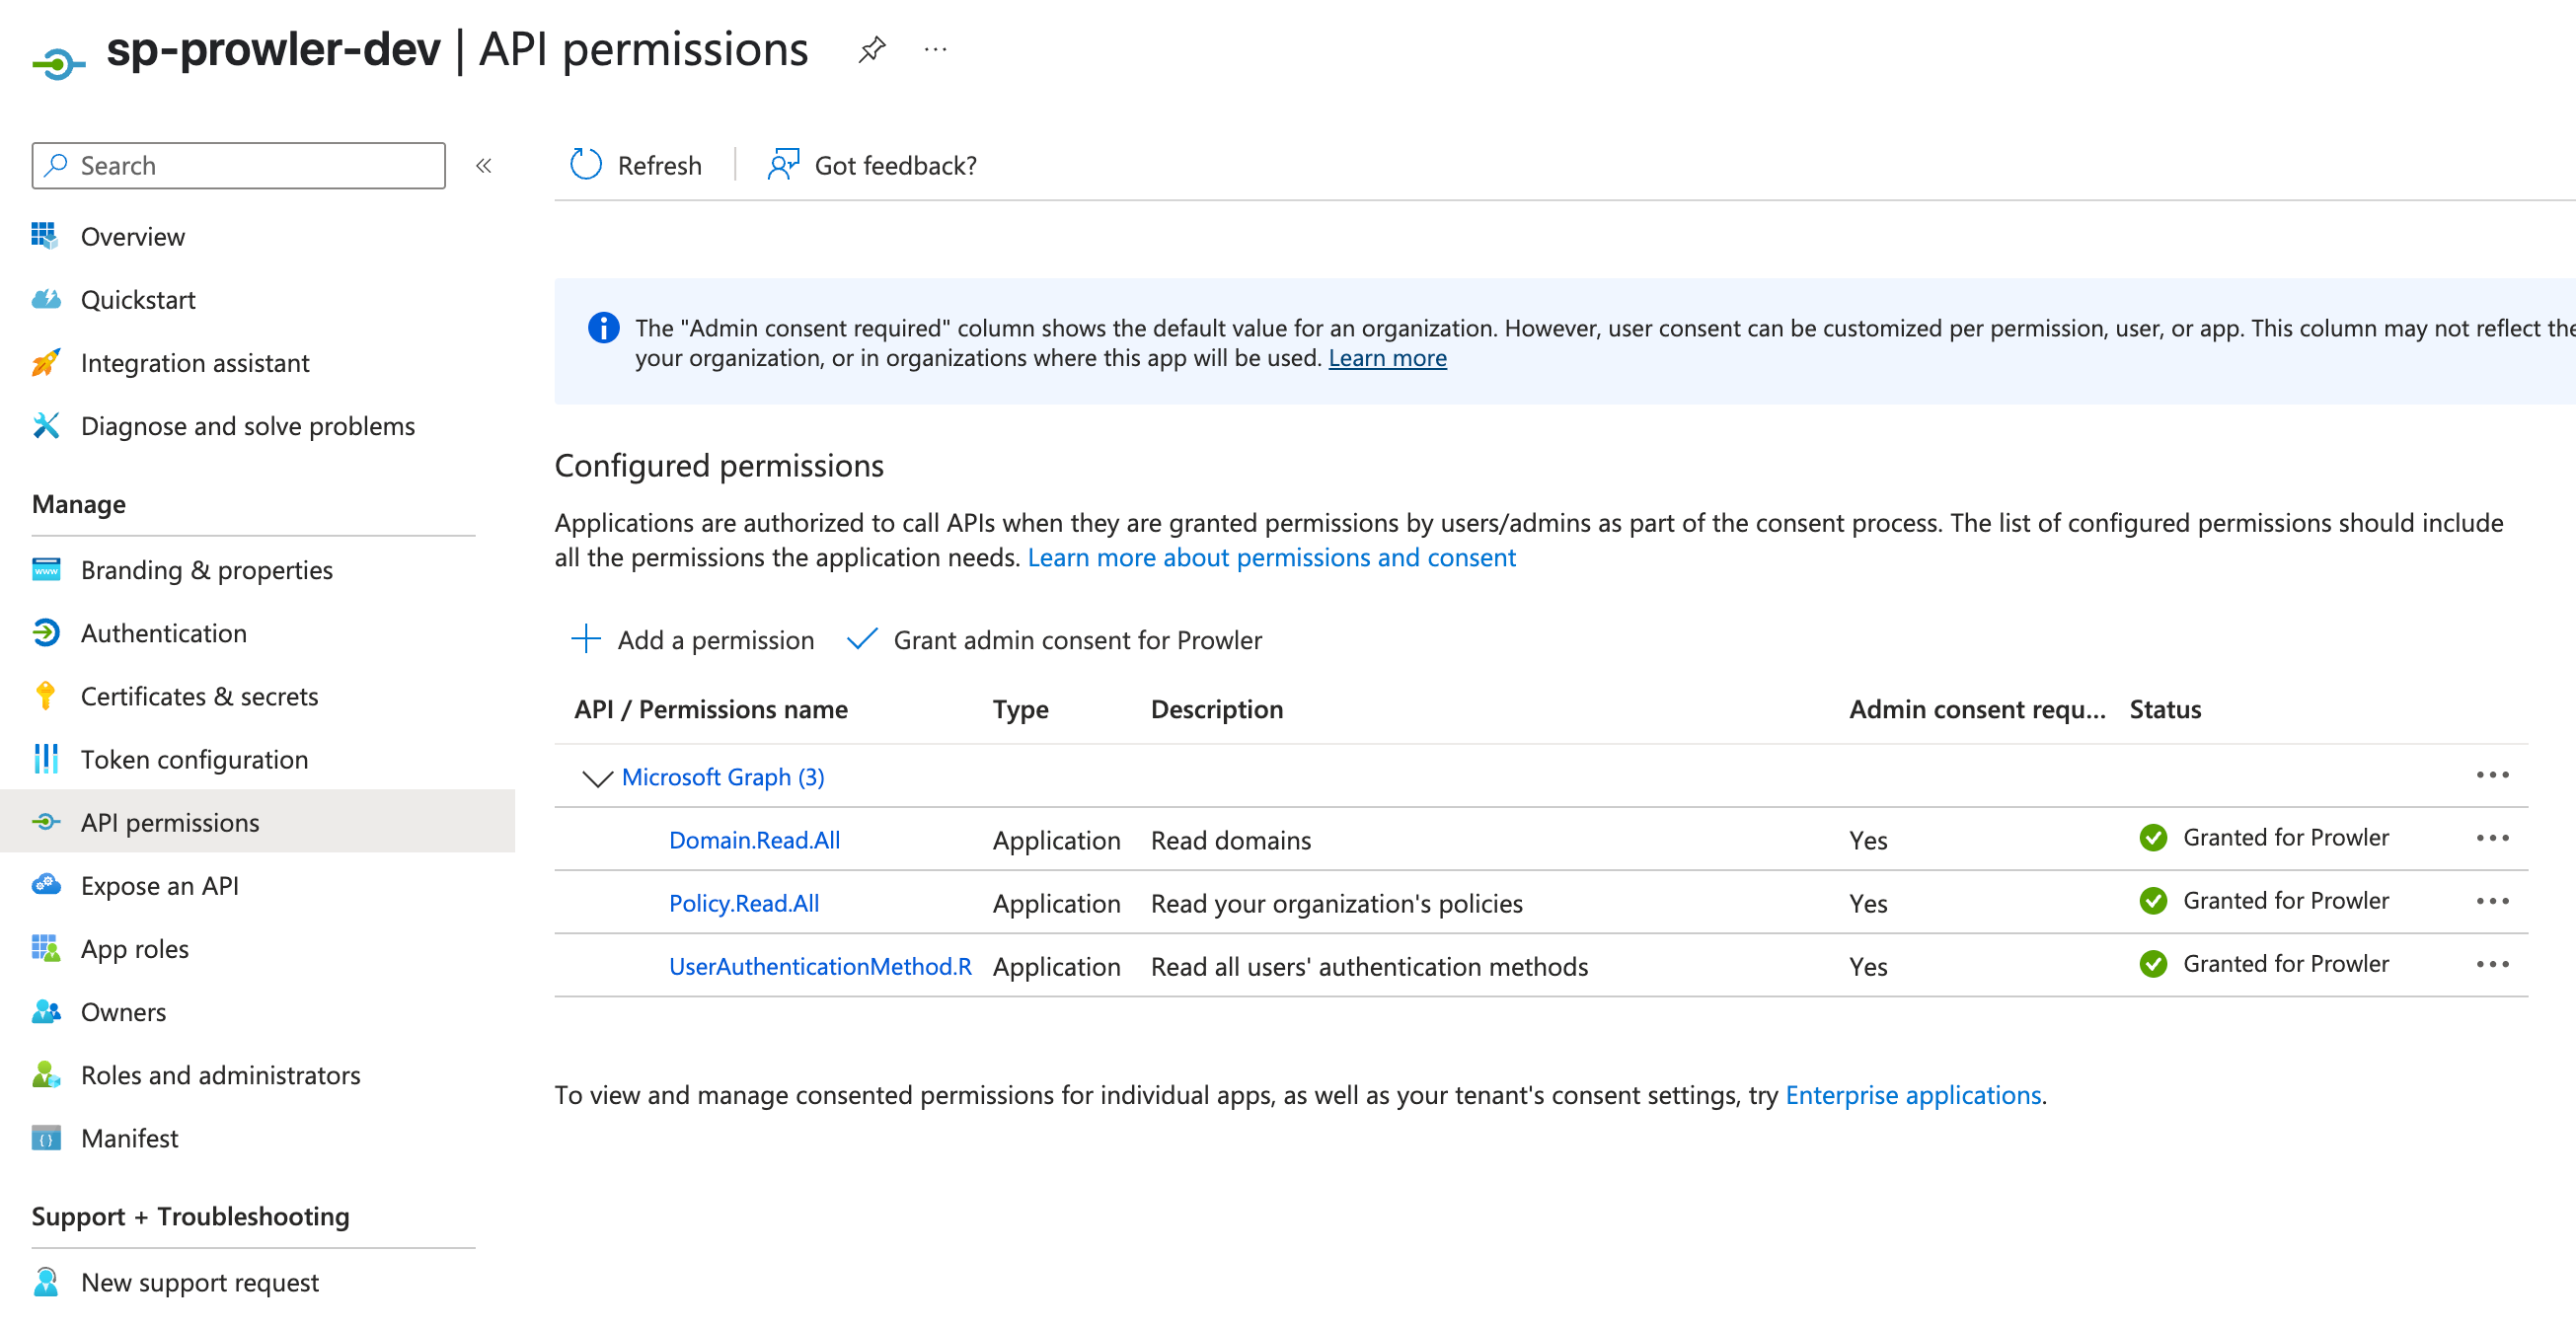
Task: Click the Refresh button
Action: point(636,164)
